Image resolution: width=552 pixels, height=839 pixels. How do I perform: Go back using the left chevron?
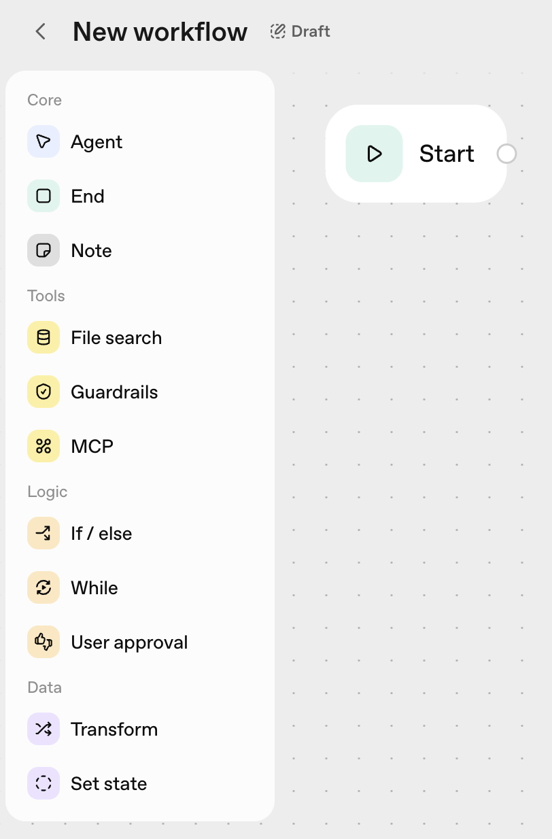coord(41,31)
